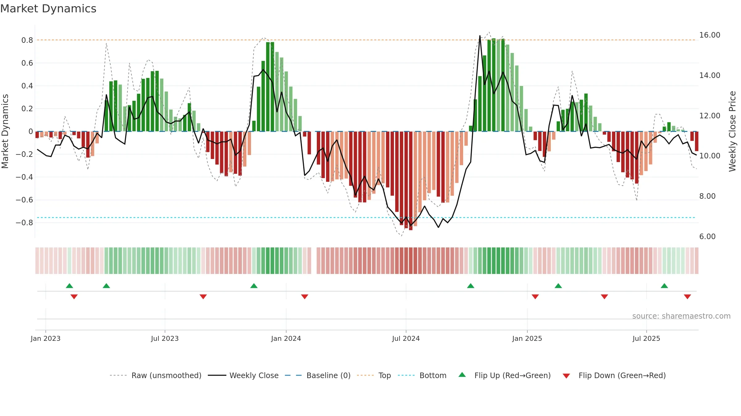
Task: Click the Jan 2024 x-axis label
Action: tap(286, 338)
